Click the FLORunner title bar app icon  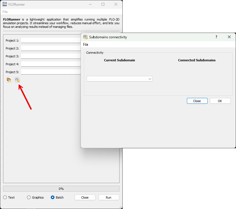click(x=5, y=4)
